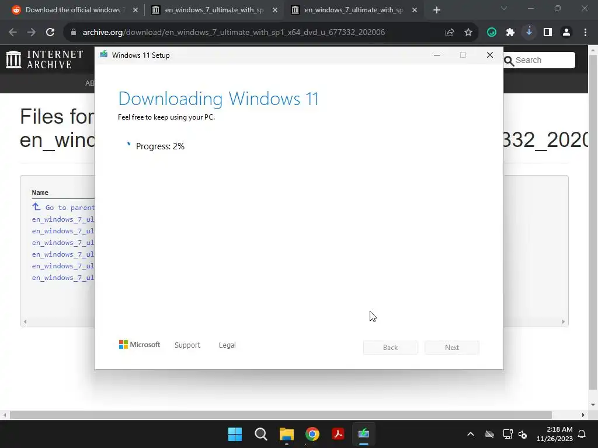Click the muted volume tray icon

(523, 434)
